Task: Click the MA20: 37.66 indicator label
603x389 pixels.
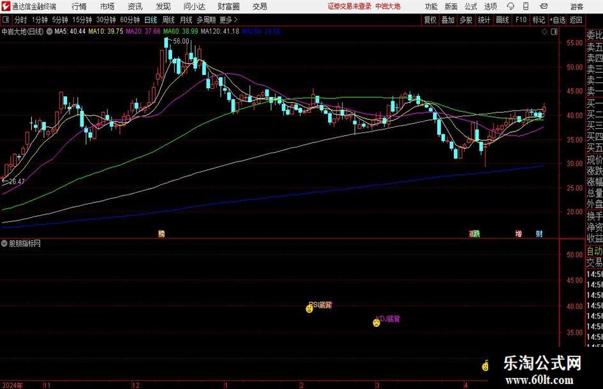Action: pos(143,31)
